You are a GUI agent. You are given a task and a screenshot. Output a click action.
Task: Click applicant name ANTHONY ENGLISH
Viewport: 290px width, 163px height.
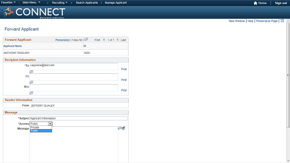coord(16,53)
